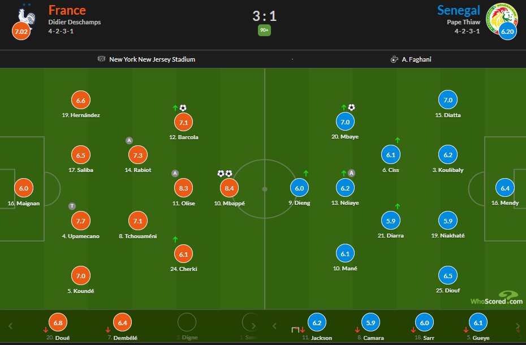
Task: Click Mbappé's 8.4 rating circle
Action: [x=229, y=188]
